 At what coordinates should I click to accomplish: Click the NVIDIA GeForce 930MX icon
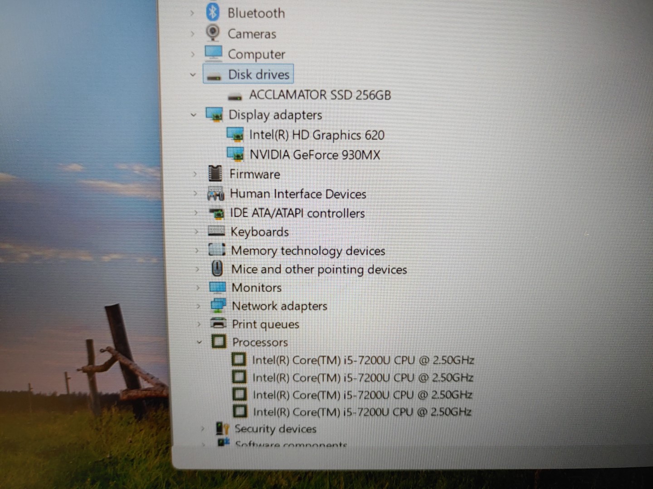[235, 154]
